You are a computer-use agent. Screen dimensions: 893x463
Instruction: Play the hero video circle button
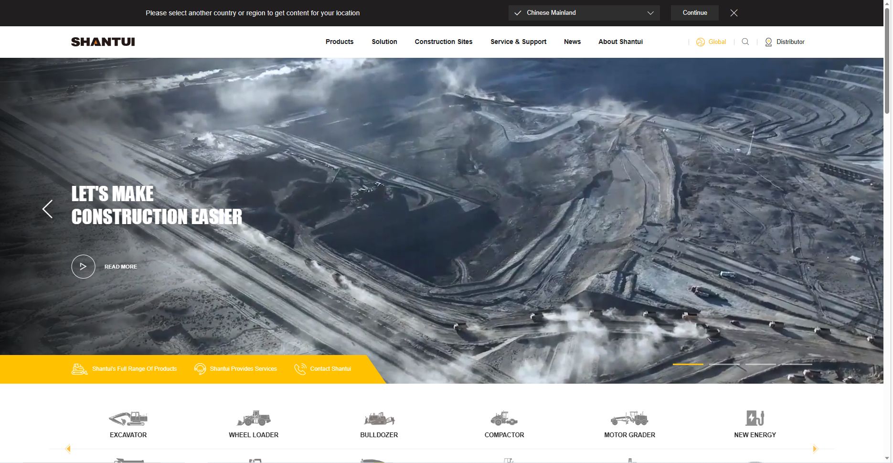click(x=83, y=267)
